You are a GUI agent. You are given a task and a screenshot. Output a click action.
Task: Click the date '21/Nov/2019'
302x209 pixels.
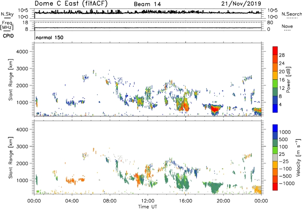(x=241, y=3)
